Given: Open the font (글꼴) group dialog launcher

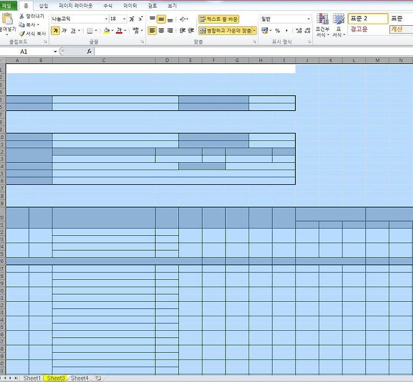Looking at the screenshot, I should point(142,42).
